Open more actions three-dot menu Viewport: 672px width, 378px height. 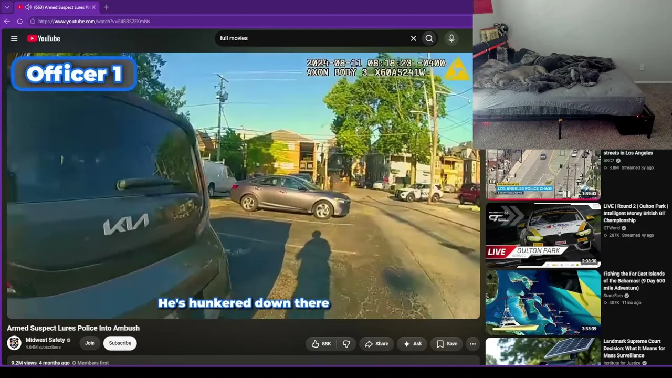click(473, 344)
